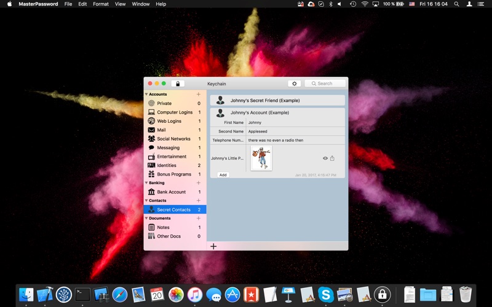Open the Web Logins globe category
The image size is (492, 307).
pyautogui.click(x=175, y=121)
